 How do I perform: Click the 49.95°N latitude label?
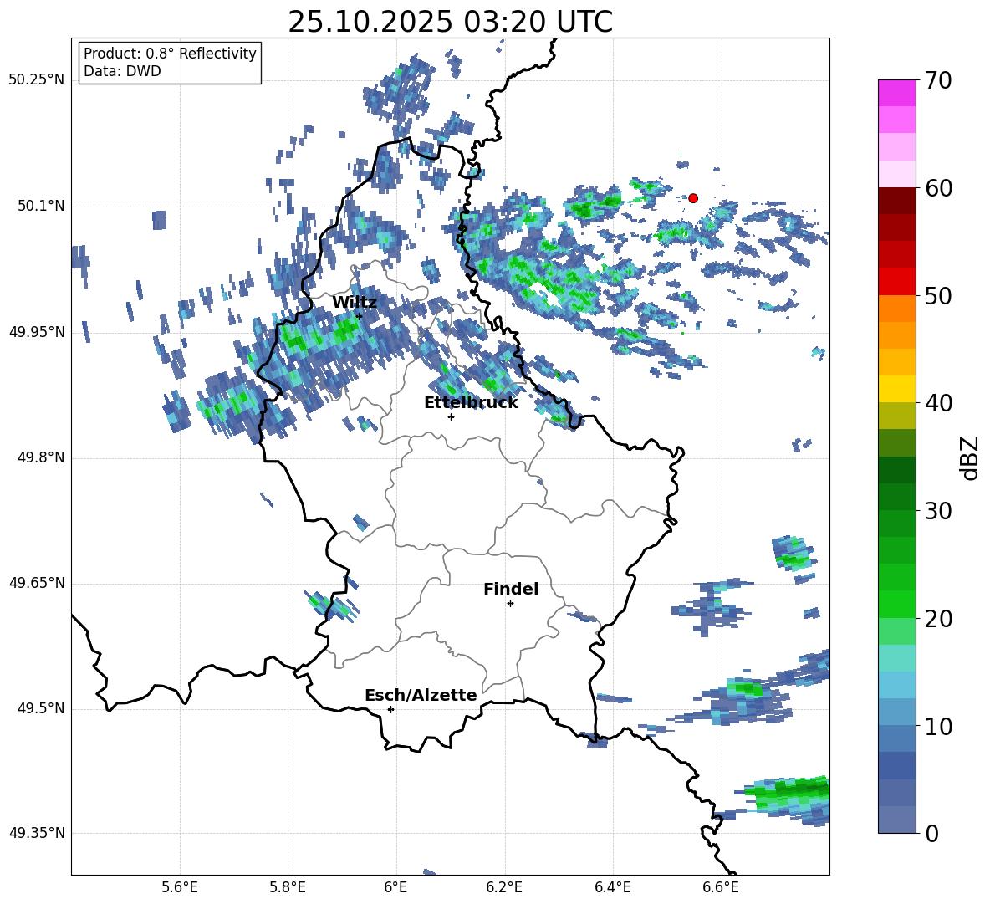(37, 332)
